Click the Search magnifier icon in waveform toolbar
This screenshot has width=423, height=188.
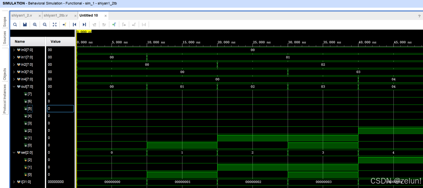coord(15,25)
